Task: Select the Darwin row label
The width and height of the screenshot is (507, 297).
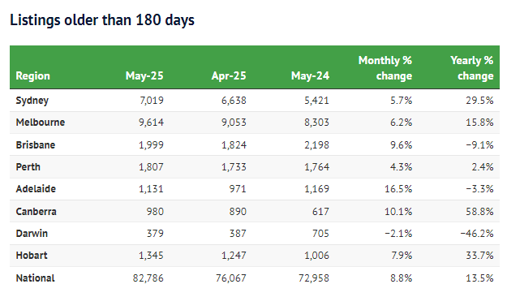Action: (x=32, y=234)
